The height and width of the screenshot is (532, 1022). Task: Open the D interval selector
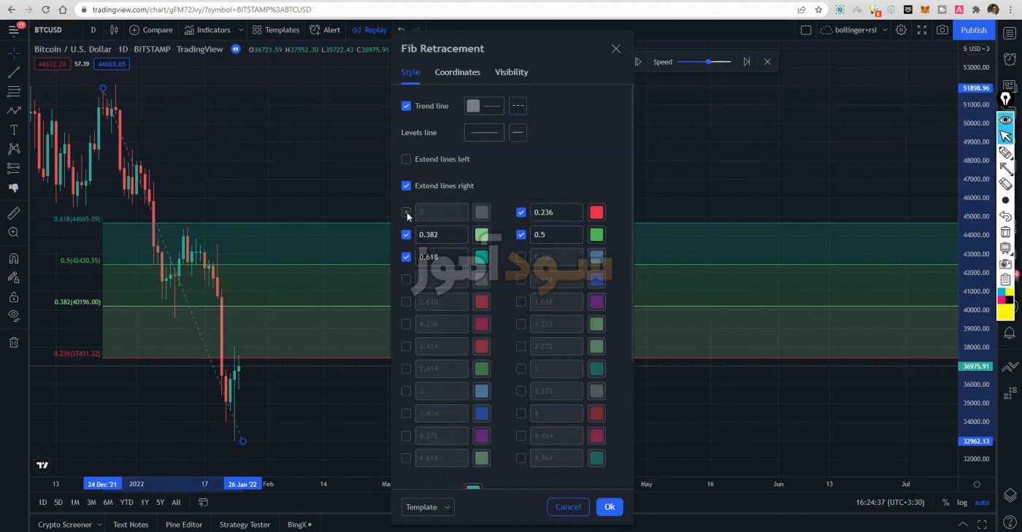click(93, 30)
